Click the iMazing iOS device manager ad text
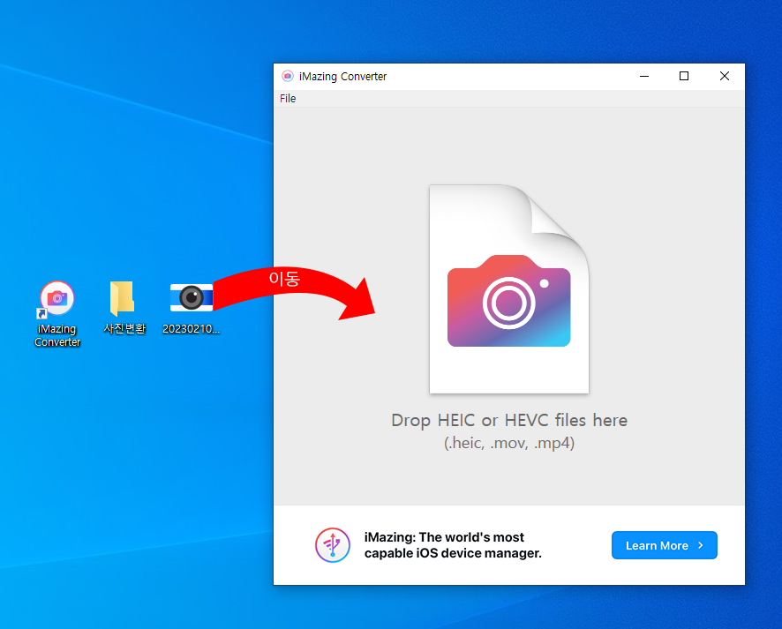Viewport: 782px width, 629px height. [453, 545]
